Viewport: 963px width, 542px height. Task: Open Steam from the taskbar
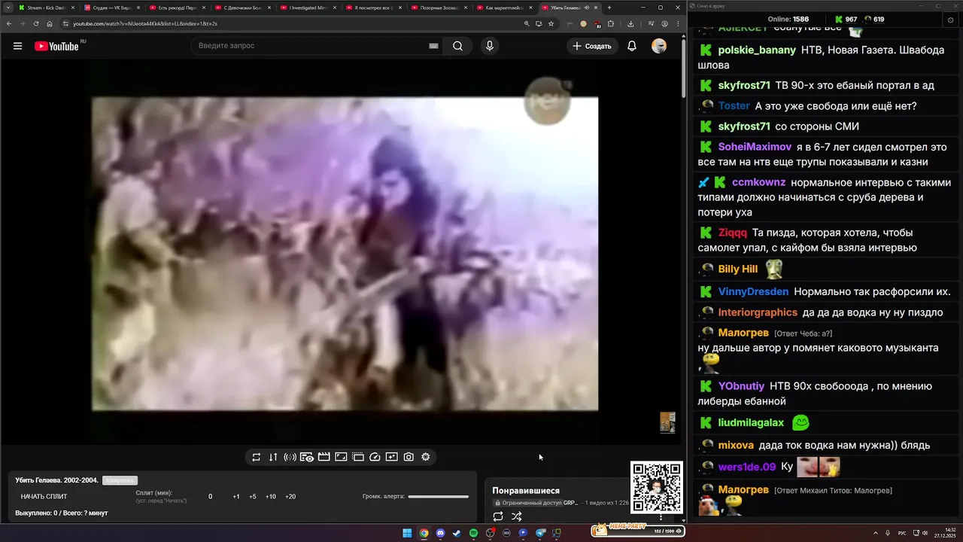click(457, 533)
